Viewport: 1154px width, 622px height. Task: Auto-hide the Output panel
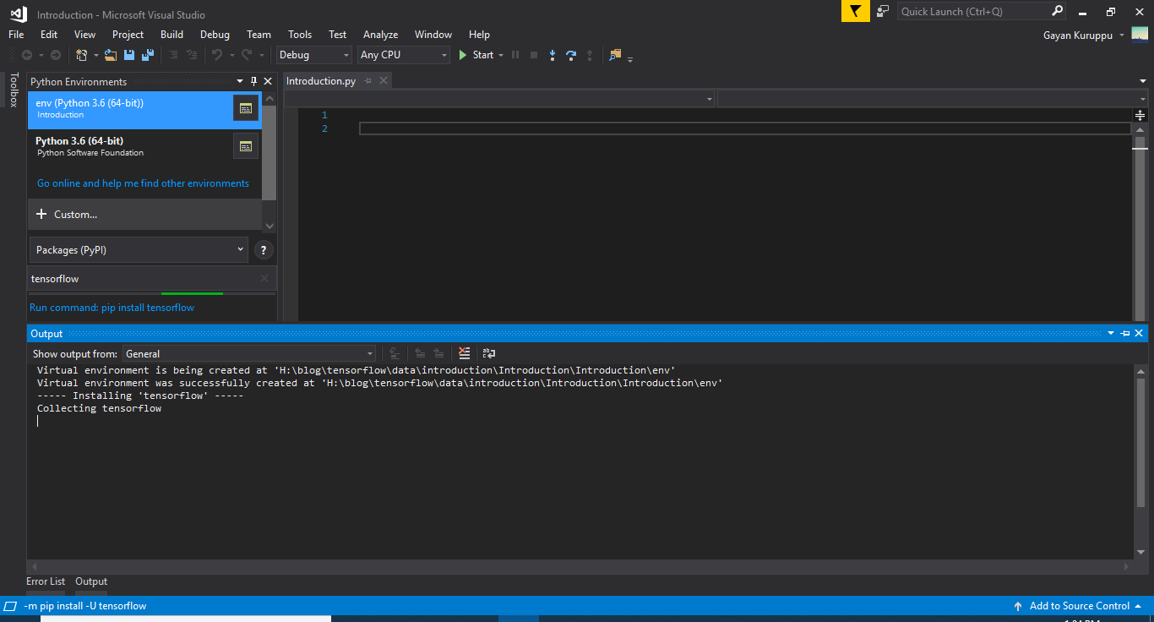[x=1125, y=334]
